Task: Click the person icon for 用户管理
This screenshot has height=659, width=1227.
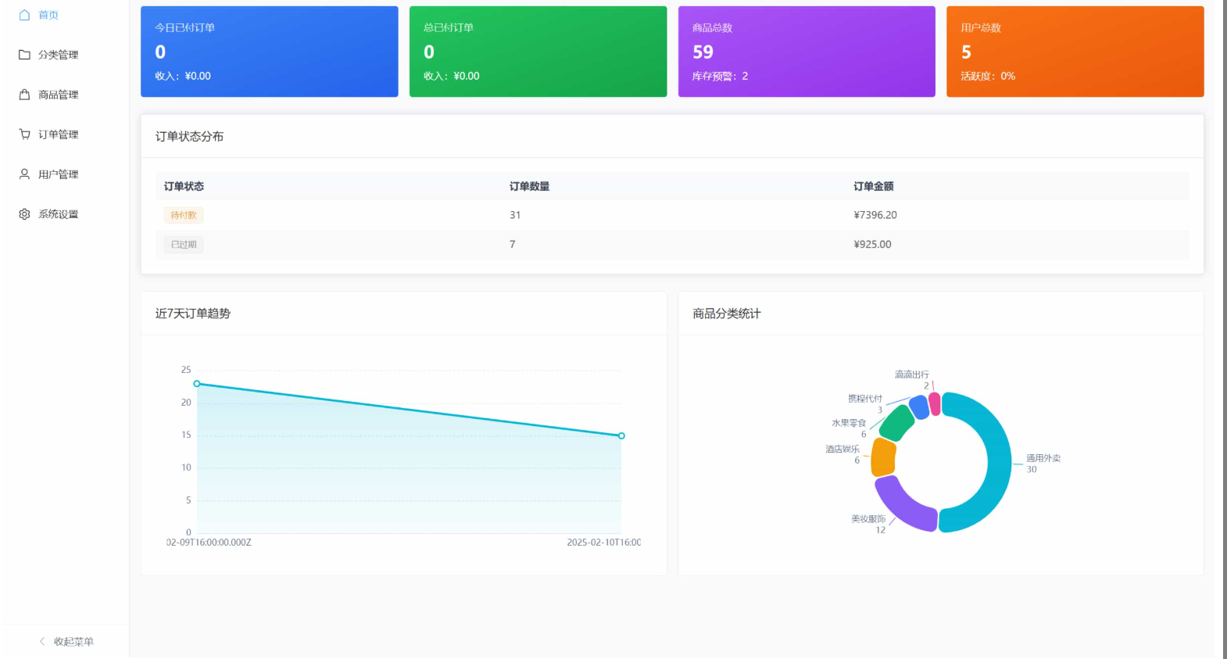Action: [x=24, y=174]
